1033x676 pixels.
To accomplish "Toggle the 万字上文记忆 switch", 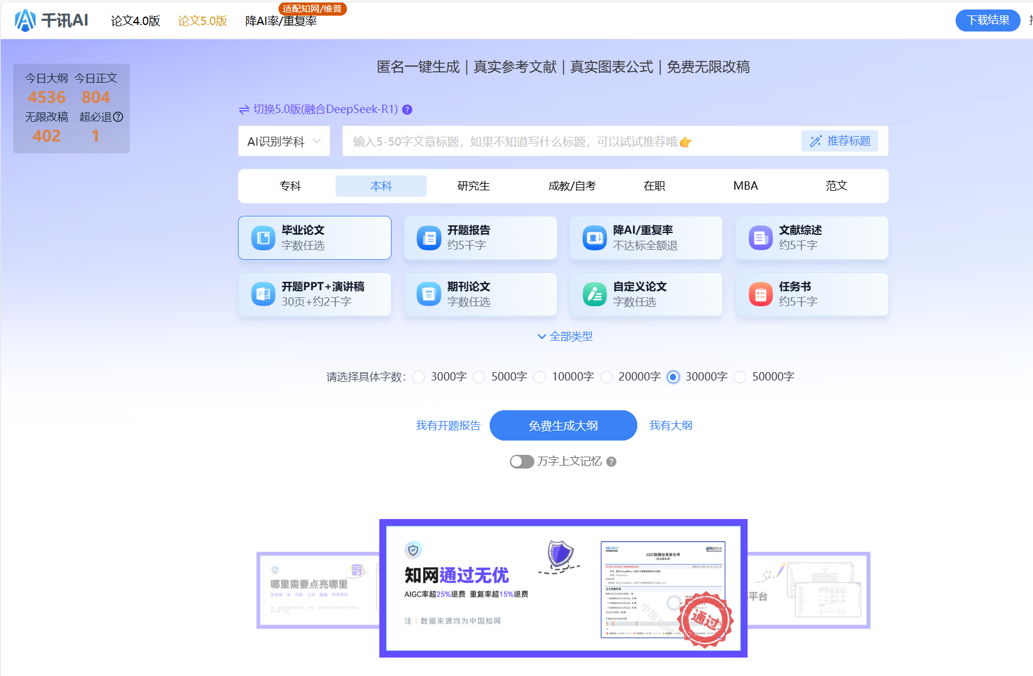I will coord(522,461).
